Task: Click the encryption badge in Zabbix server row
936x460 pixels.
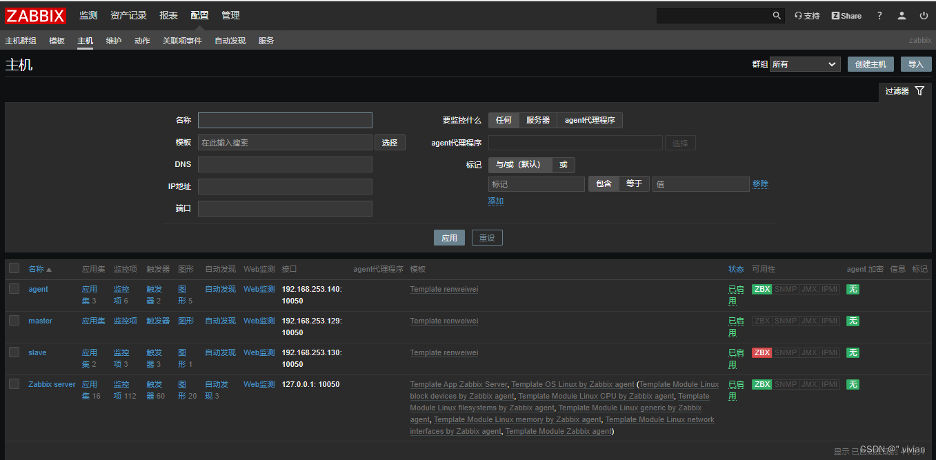Action: [x=853, y=385]
